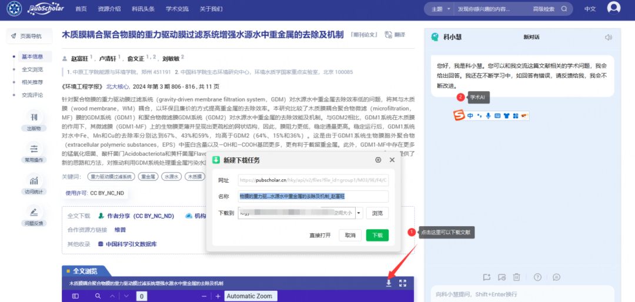The width and height of the screenshot is (635, 302).
Task: Switch language via 中文
Action: click(x=590, y=9)
